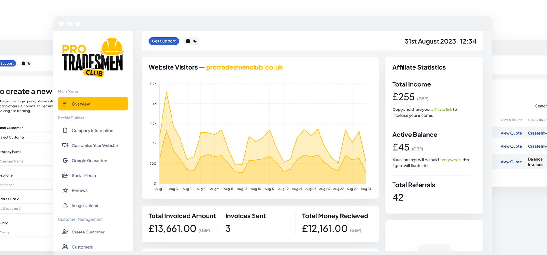This screenshot has width=547, height=255.
Task: Toggle dark mode moon in main header
Action: pyautogui.click(x=195, y=41)
